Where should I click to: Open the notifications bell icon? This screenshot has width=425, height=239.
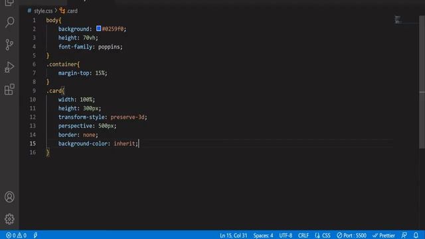416,235
